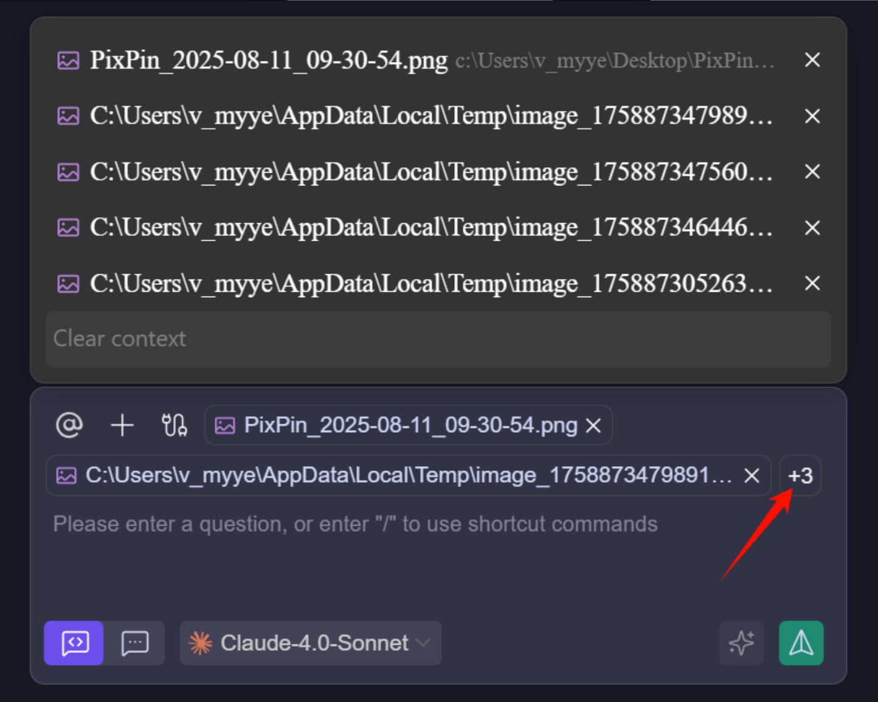Expand the +3 hidden attachments badge
The image size is (878, 702).
(800, 475)
